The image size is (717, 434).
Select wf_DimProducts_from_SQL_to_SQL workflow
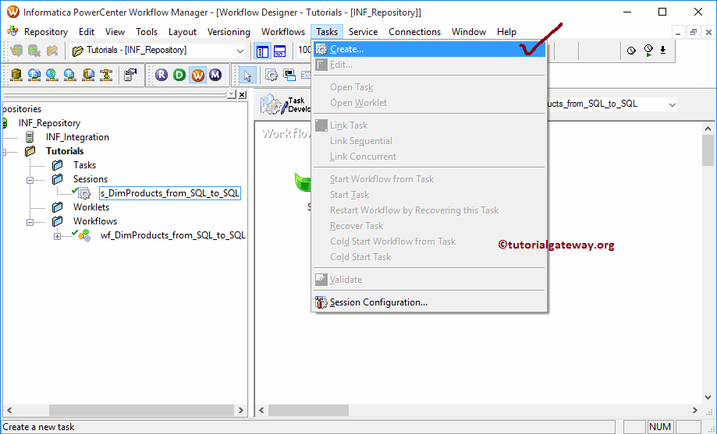pos(173,235)
